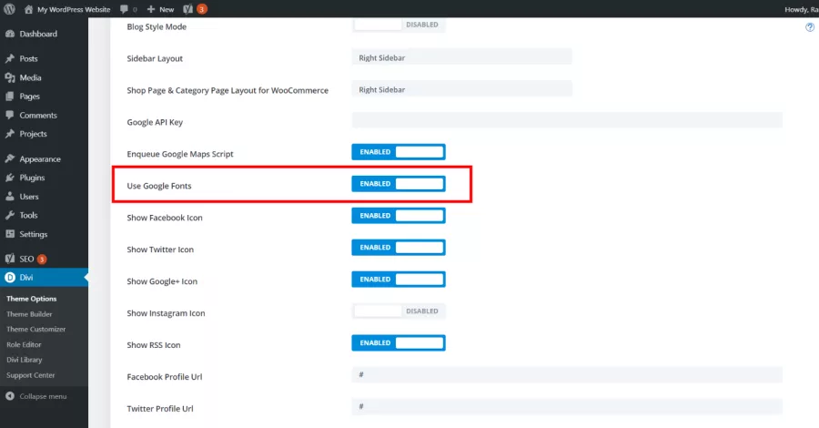
Task: Open the comments bubble in admin bar
Action: [x=128, y=9]
